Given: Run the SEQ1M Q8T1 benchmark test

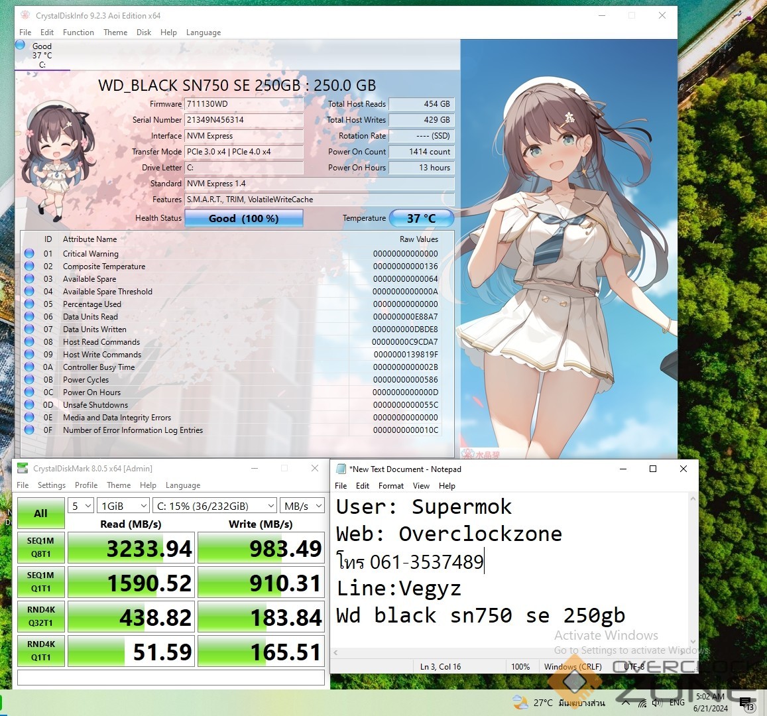Looking at the screenshot, I should [x=40, y=547].
